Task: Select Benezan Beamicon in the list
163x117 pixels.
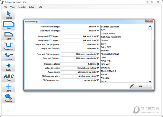Action: point(110,27)
